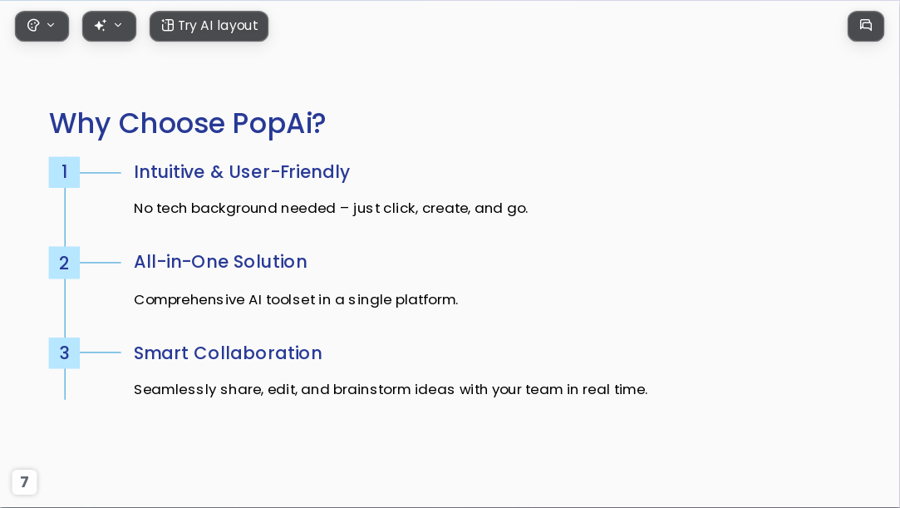The image size is (900, 508).
Task: Select timeline step number 2 box
Action: point(64,263)
